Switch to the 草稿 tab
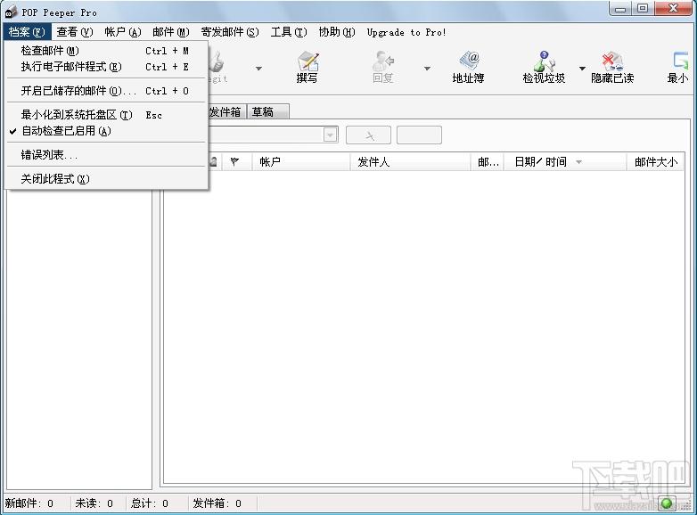 (267, 112)
